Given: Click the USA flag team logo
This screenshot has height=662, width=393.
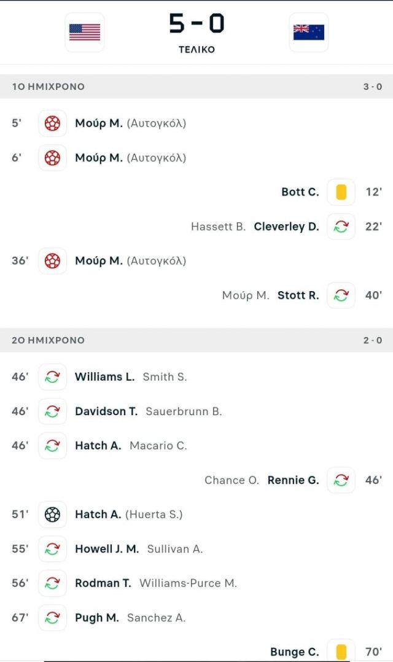Looking at the screenshot, I should (84, 33).
